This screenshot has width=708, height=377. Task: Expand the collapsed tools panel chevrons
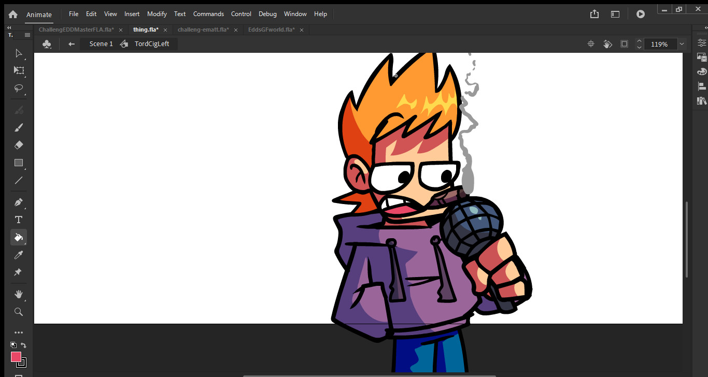(x=9, y=27)
